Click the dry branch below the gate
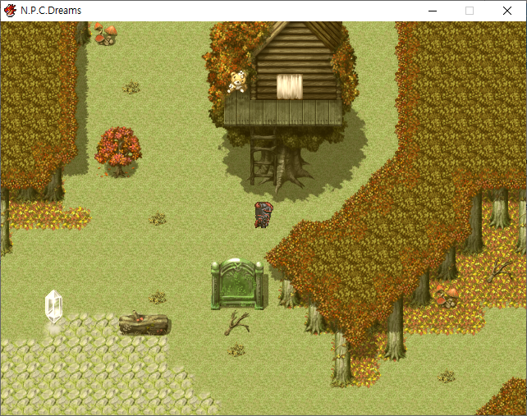Screen dimensions: 527x416 click(x=236, y=322)
